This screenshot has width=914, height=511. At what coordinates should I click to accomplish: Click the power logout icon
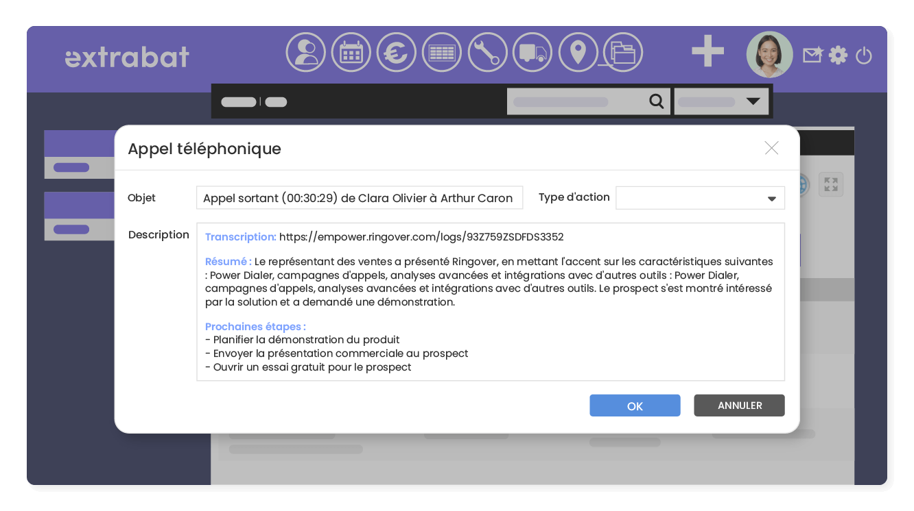pos(864,55)
